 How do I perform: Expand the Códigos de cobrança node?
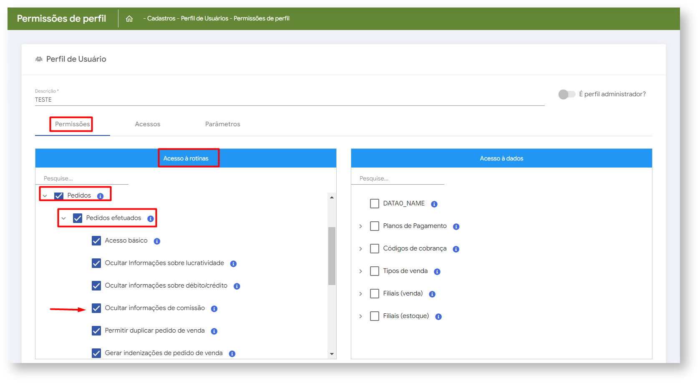(x=361, y=249)
